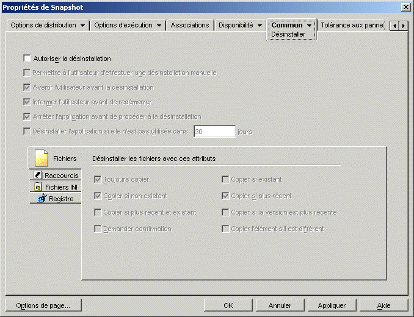Select the Registre side tab
The image size is (414, 317).
[x=55, y=198]
